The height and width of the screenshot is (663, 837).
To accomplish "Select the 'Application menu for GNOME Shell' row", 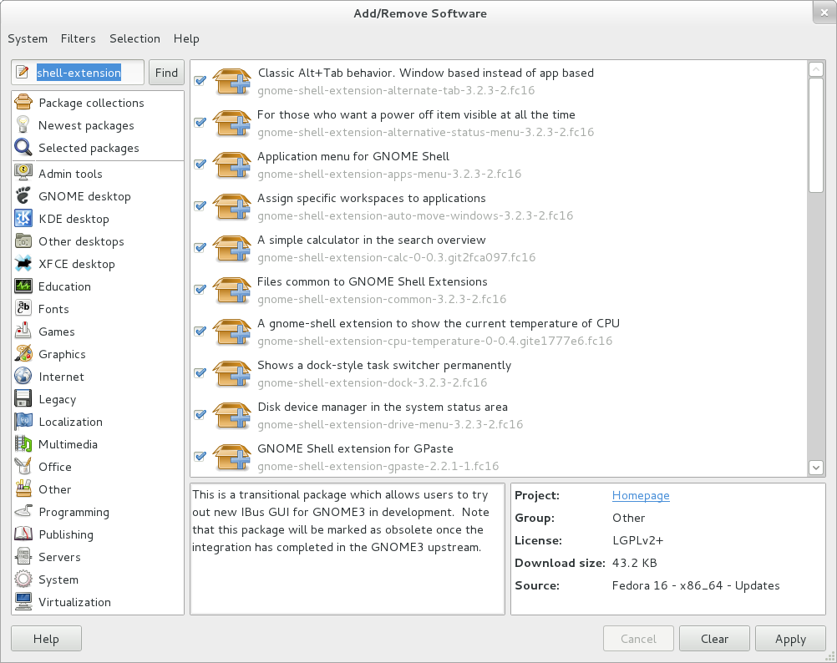I will pyautogui.click(x=499, y=164).
